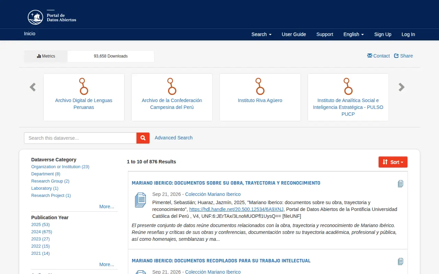
Task: Filter by Research Group (2)
Action: click(x=50, y=181)
